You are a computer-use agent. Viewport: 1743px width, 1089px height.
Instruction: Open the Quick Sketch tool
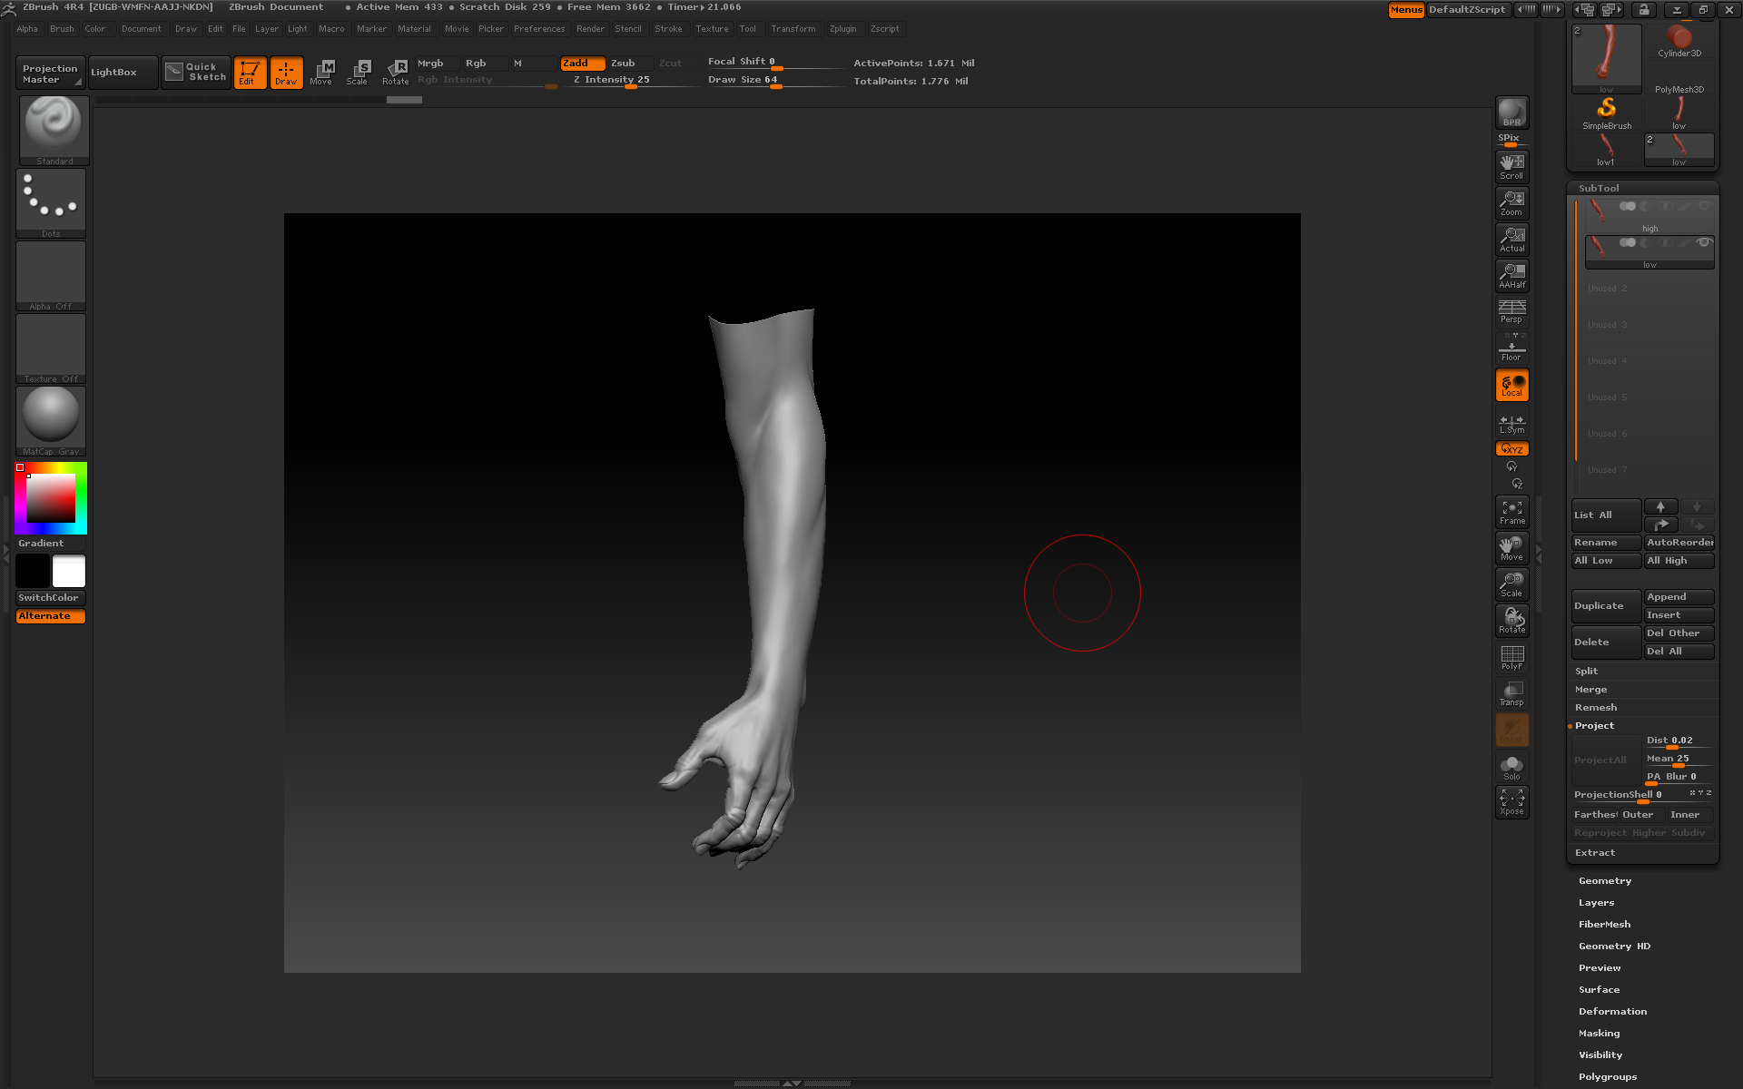pos(196,73)
